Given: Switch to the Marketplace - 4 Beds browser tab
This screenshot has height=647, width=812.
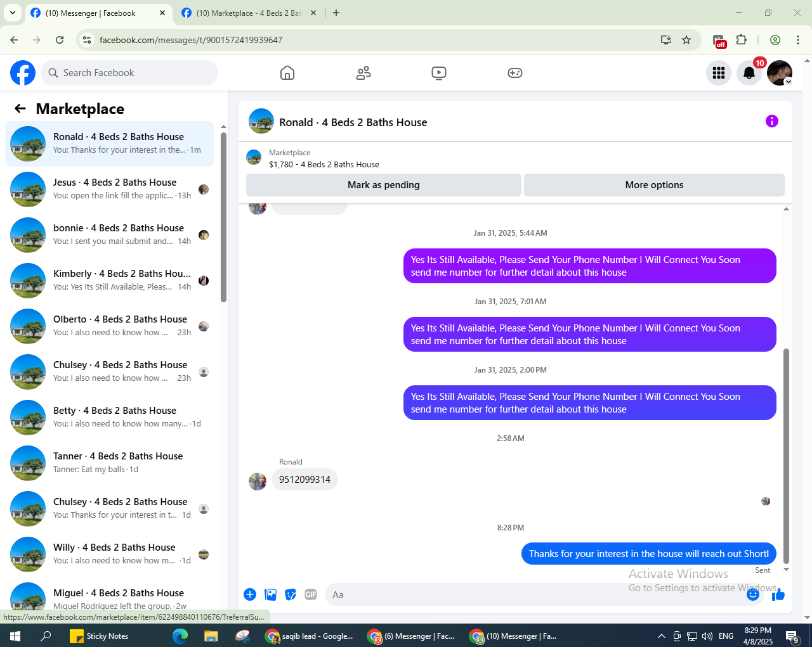Looking at the screenshot, I should tap(249, 13).
